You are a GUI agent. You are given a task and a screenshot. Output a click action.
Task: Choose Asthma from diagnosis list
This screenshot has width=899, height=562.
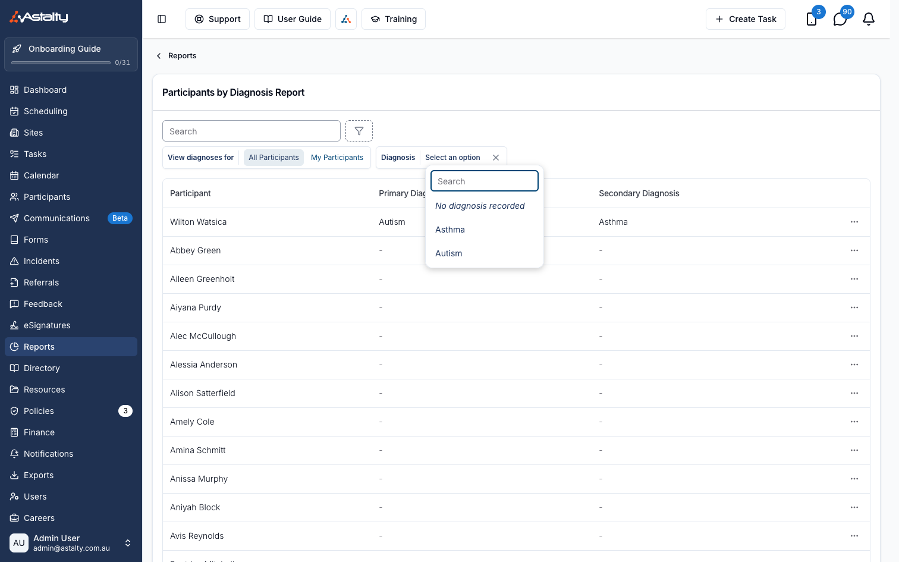tap(484, 230)
